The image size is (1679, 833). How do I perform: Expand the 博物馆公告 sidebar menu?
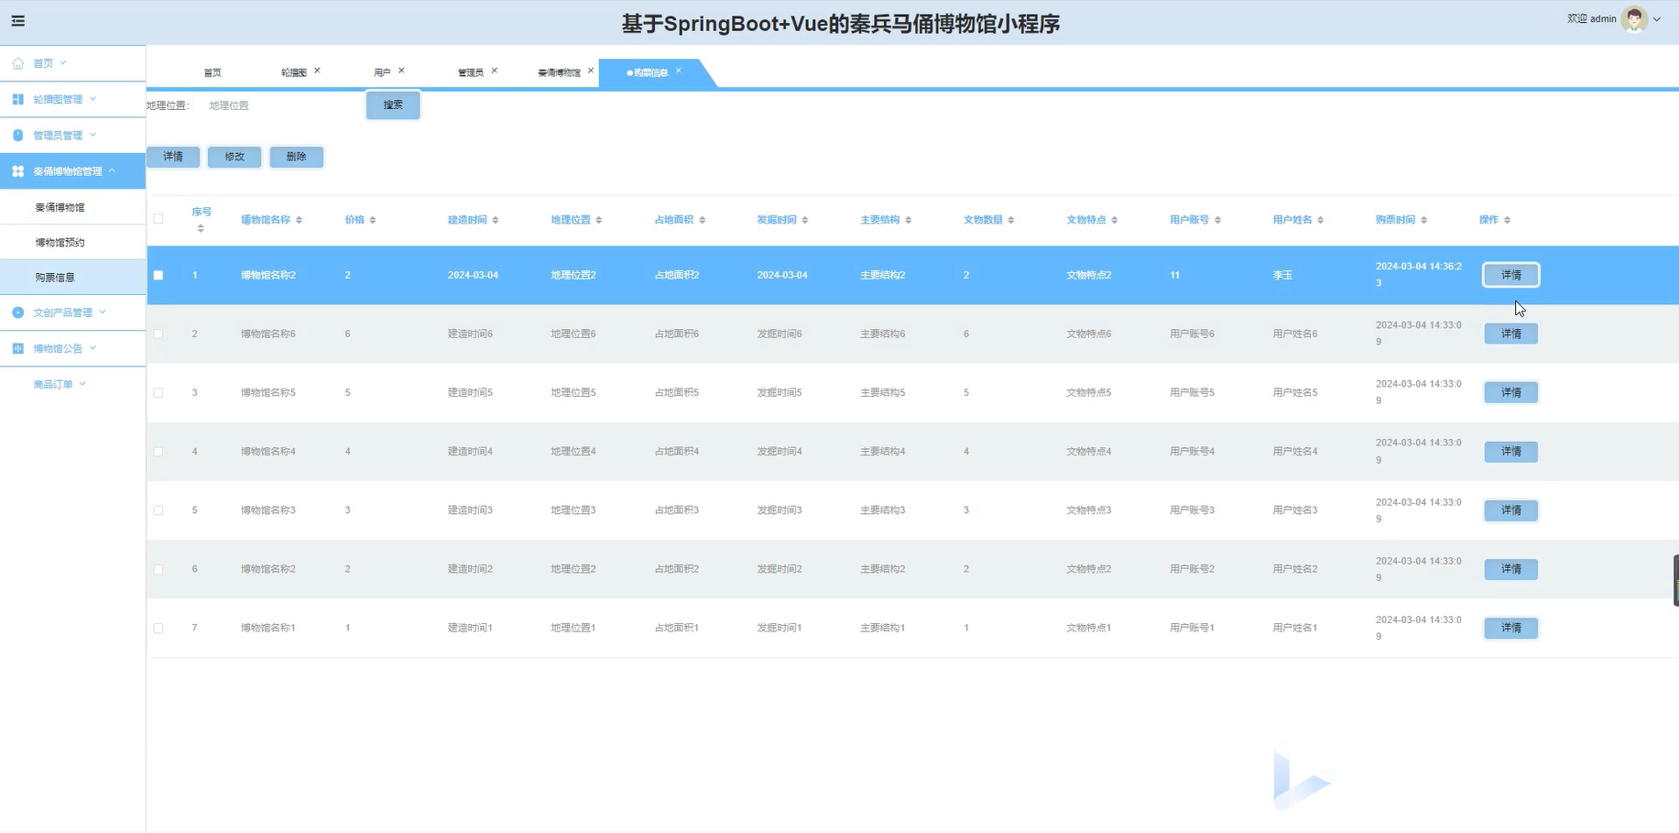(93, 348)
